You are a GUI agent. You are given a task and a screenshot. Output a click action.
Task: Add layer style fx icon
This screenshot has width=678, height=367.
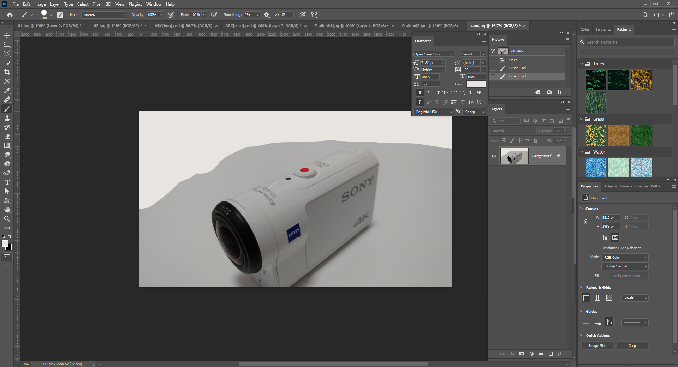[x=512, y=354]
